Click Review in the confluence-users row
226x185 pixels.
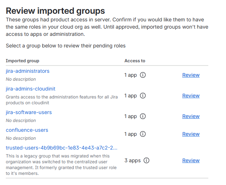point(191,134)
